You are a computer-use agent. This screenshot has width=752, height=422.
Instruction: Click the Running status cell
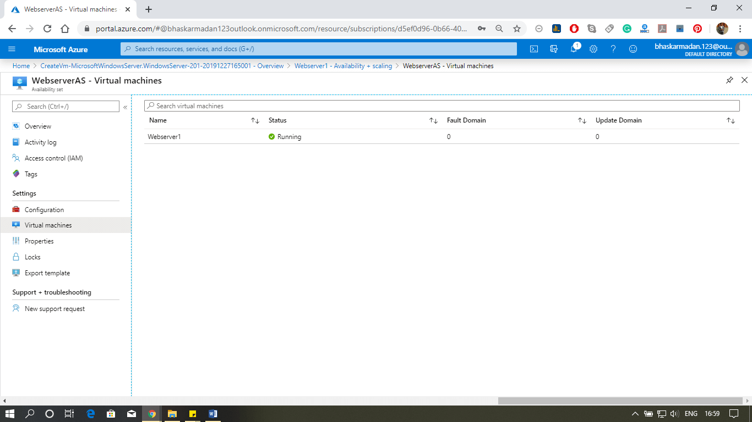[x=285, y=137]
